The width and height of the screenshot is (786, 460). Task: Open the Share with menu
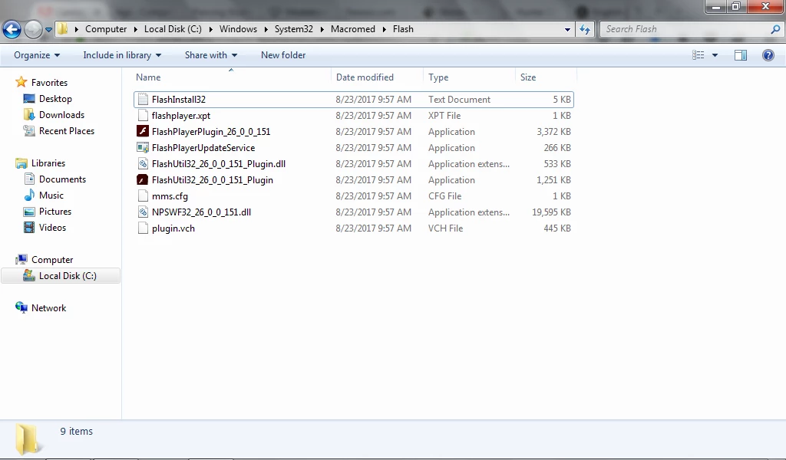(x=211, y=55)
